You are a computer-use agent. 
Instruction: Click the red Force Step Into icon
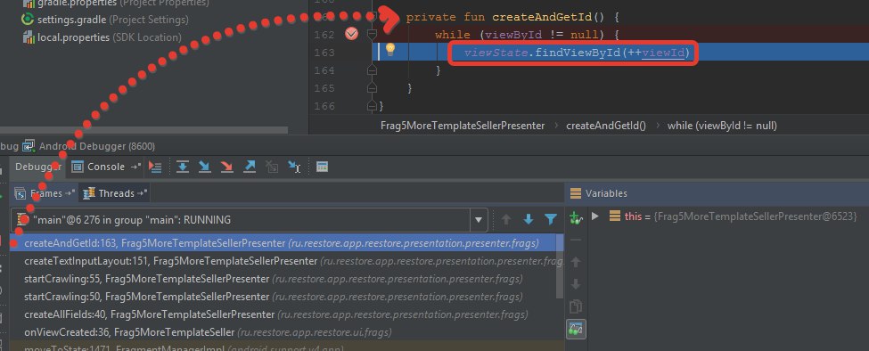(x=226, y=167)
